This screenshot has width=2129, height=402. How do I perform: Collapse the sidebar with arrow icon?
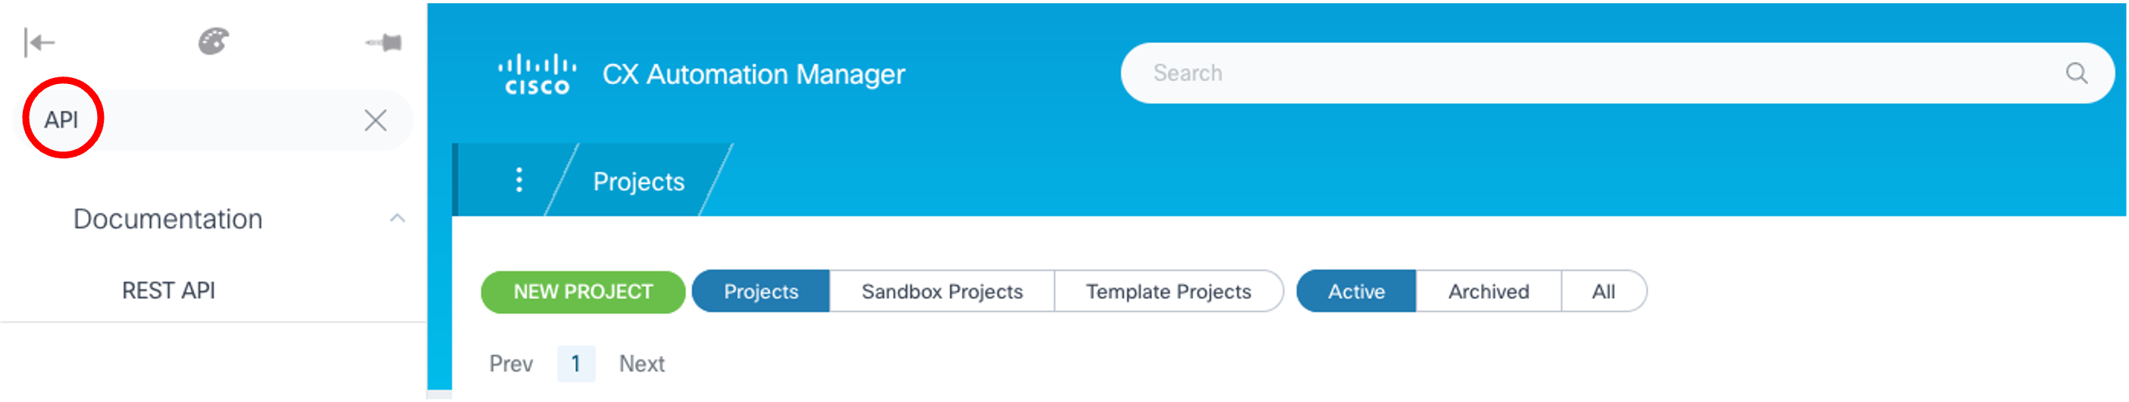click(39, 42)
